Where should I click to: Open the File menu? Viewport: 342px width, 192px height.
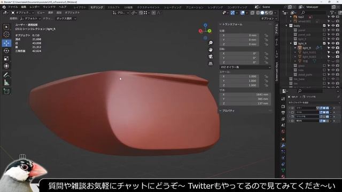(13, 7)
